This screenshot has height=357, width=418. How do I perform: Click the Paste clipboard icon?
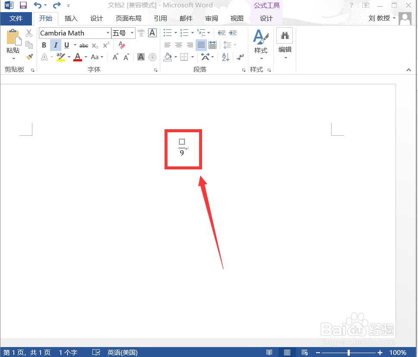(14, 37)
